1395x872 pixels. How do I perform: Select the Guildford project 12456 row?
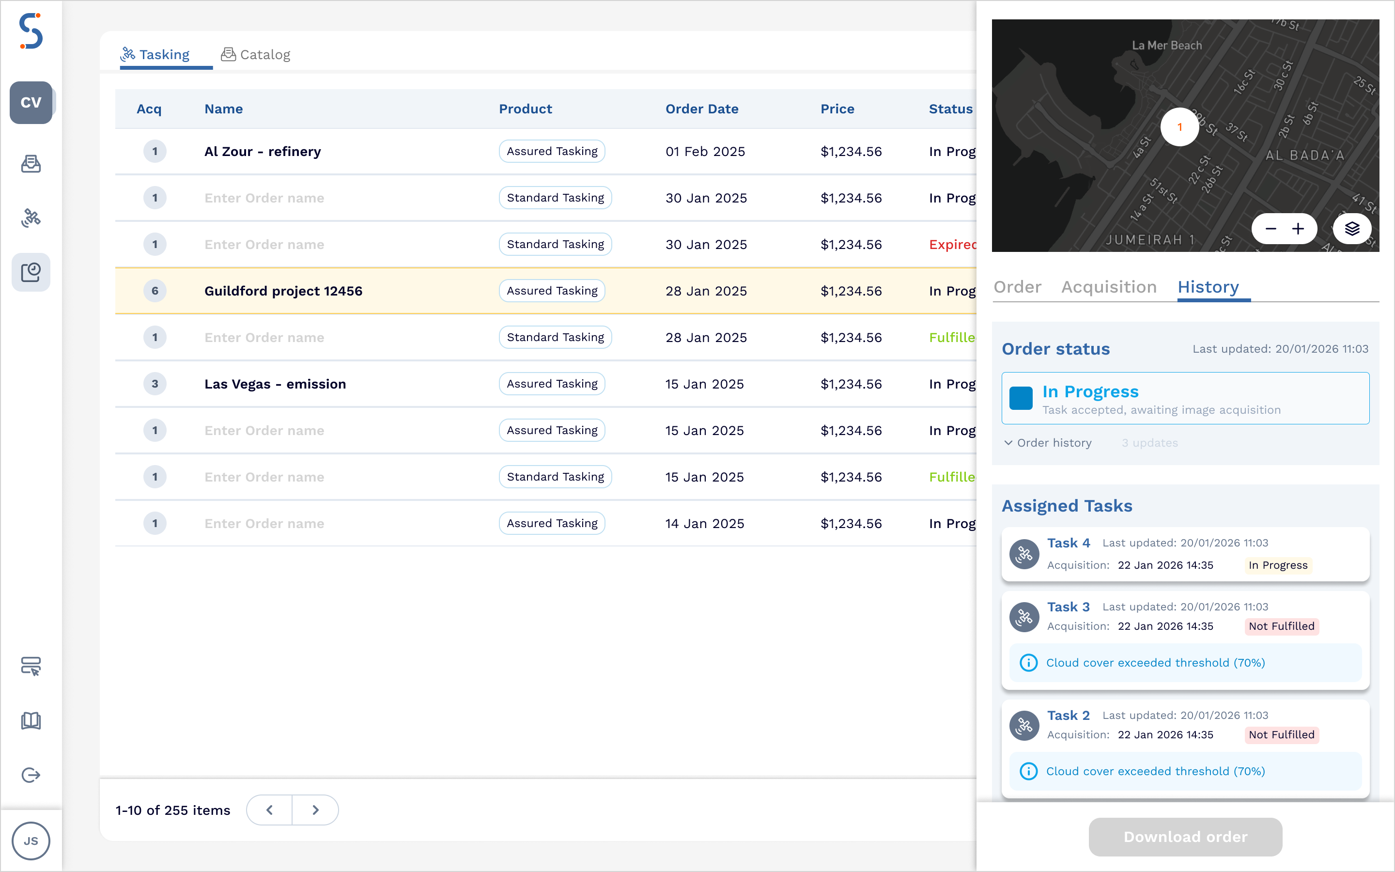coord(545,291)
